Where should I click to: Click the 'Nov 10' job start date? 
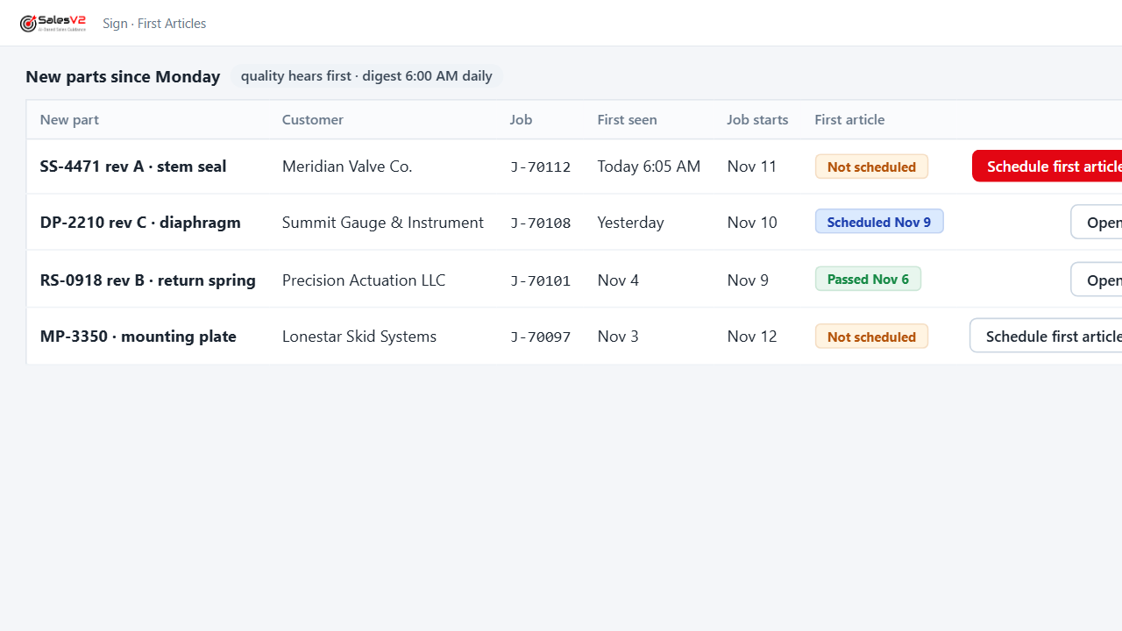[752, 222]
